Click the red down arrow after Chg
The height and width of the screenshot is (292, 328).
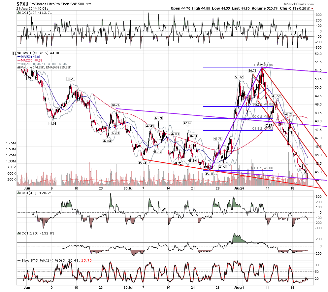point(312,9)
